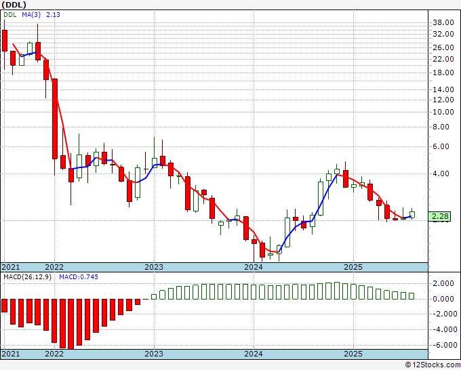The width and height of the screenshot is (461, 370).
Task: Click 2023 on the price chart timeline
Action: click(154, 267)
